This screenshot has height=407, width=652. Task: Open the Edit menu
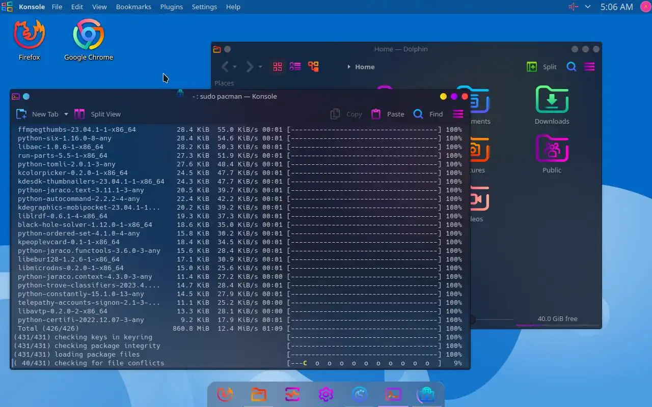(77, 7)
